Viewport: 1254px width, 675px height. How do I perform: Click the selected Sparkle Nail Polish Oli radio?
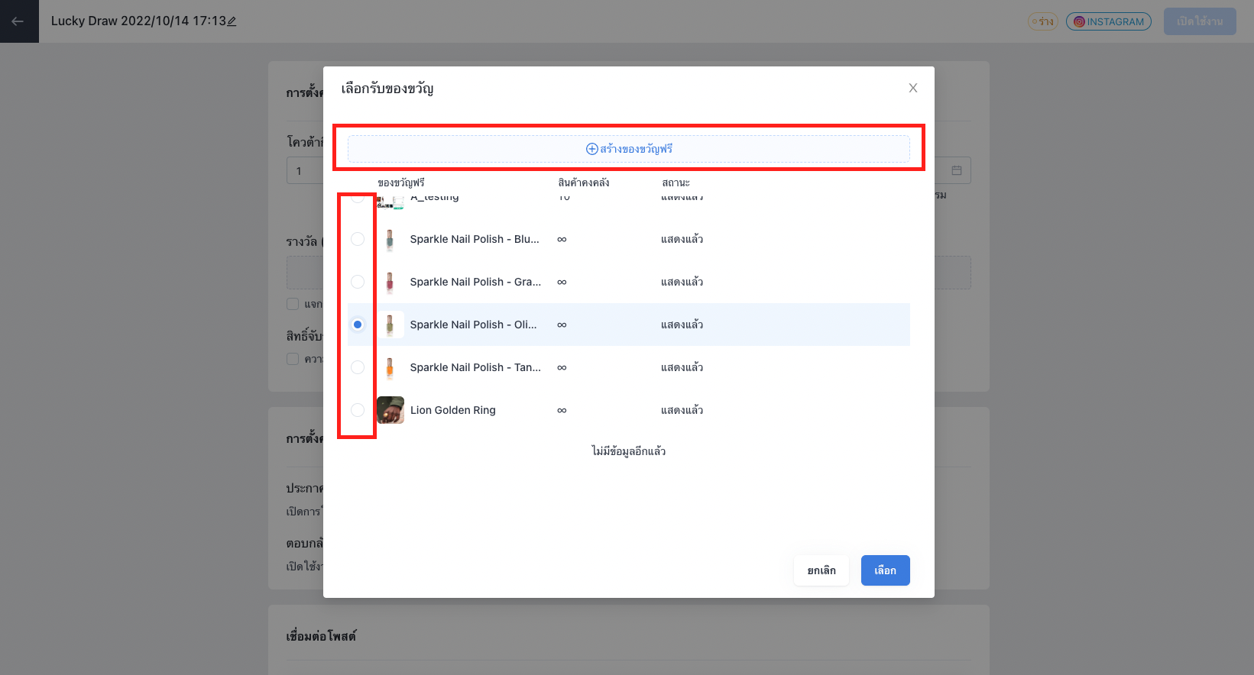(358, 325)
